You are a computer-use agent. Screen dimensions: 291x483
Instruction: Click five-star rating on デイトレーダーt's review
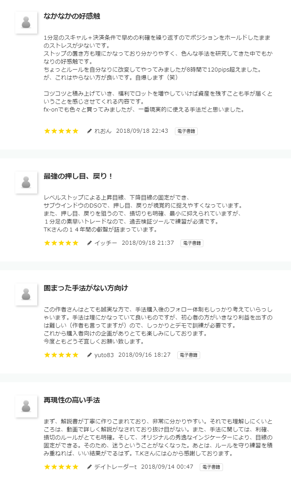pyautogui.click(x=61, y=467)
